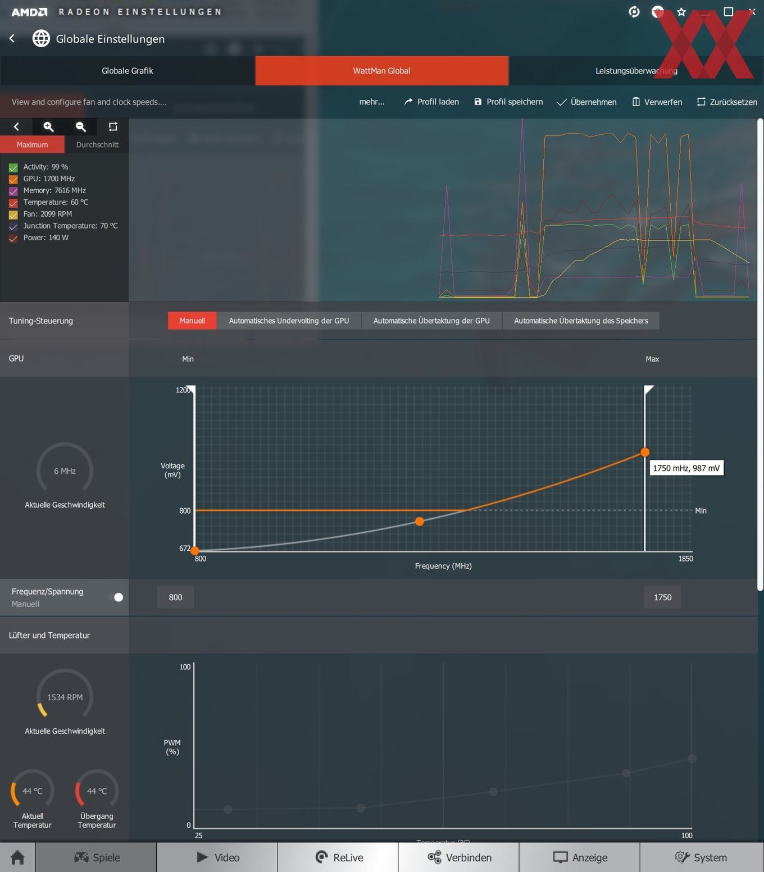
Task: Click the middle voltage curve control point
Action: 420,522
